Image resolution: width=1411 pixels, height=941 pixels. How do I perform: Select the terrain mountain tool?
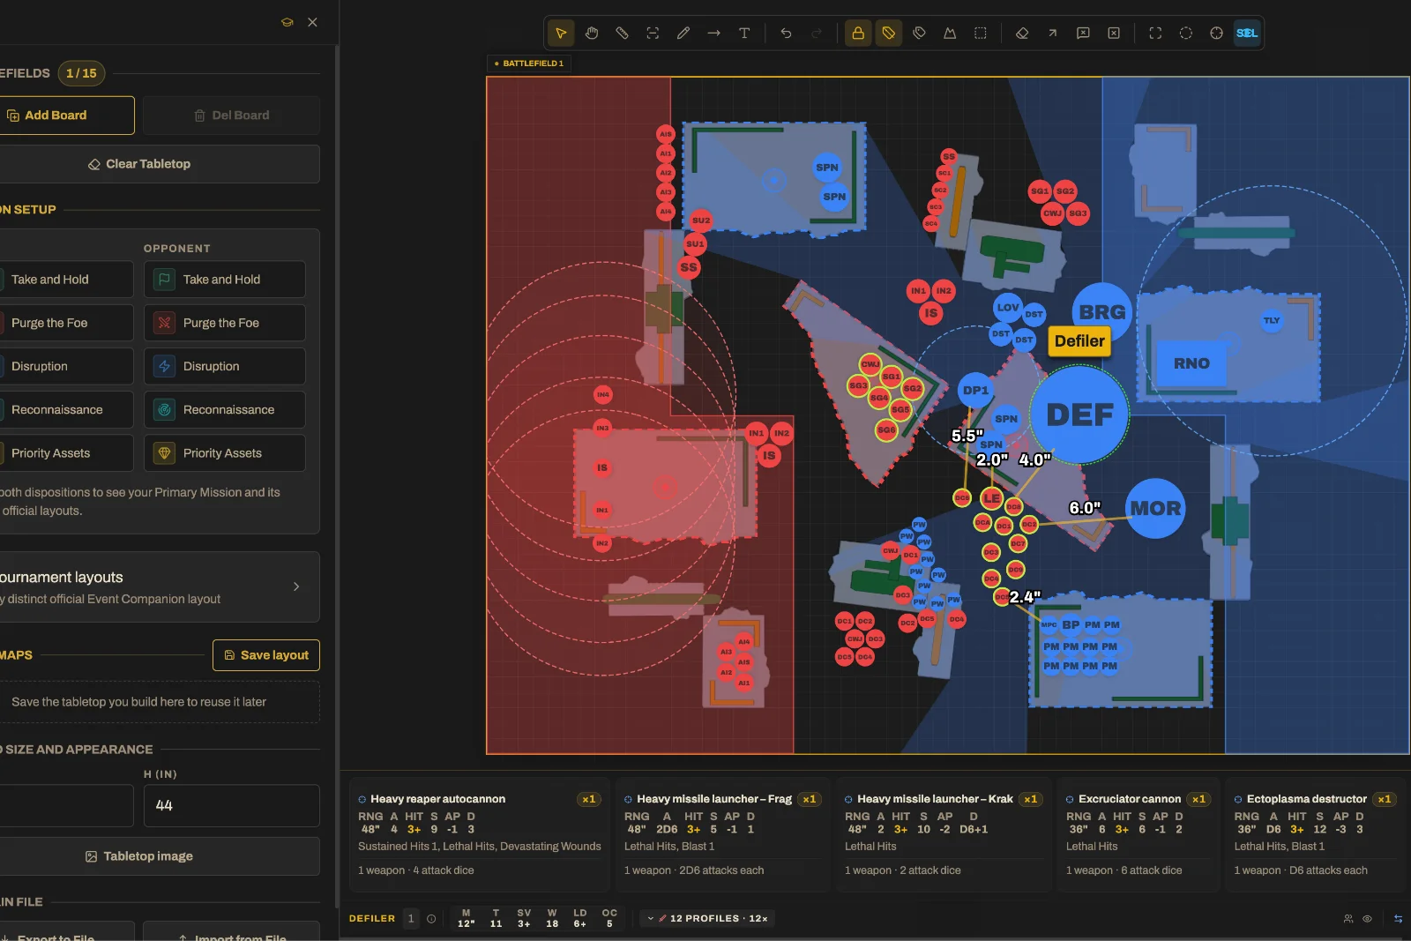point(950,34)
